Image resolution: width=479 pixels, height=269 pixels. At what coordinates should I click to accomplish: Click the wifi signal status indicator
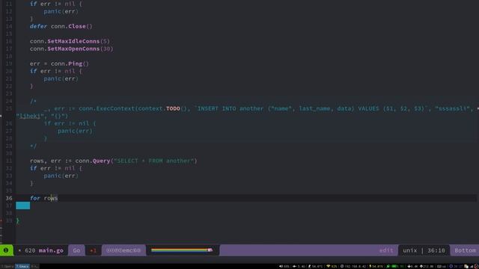(x=332, y=266)
